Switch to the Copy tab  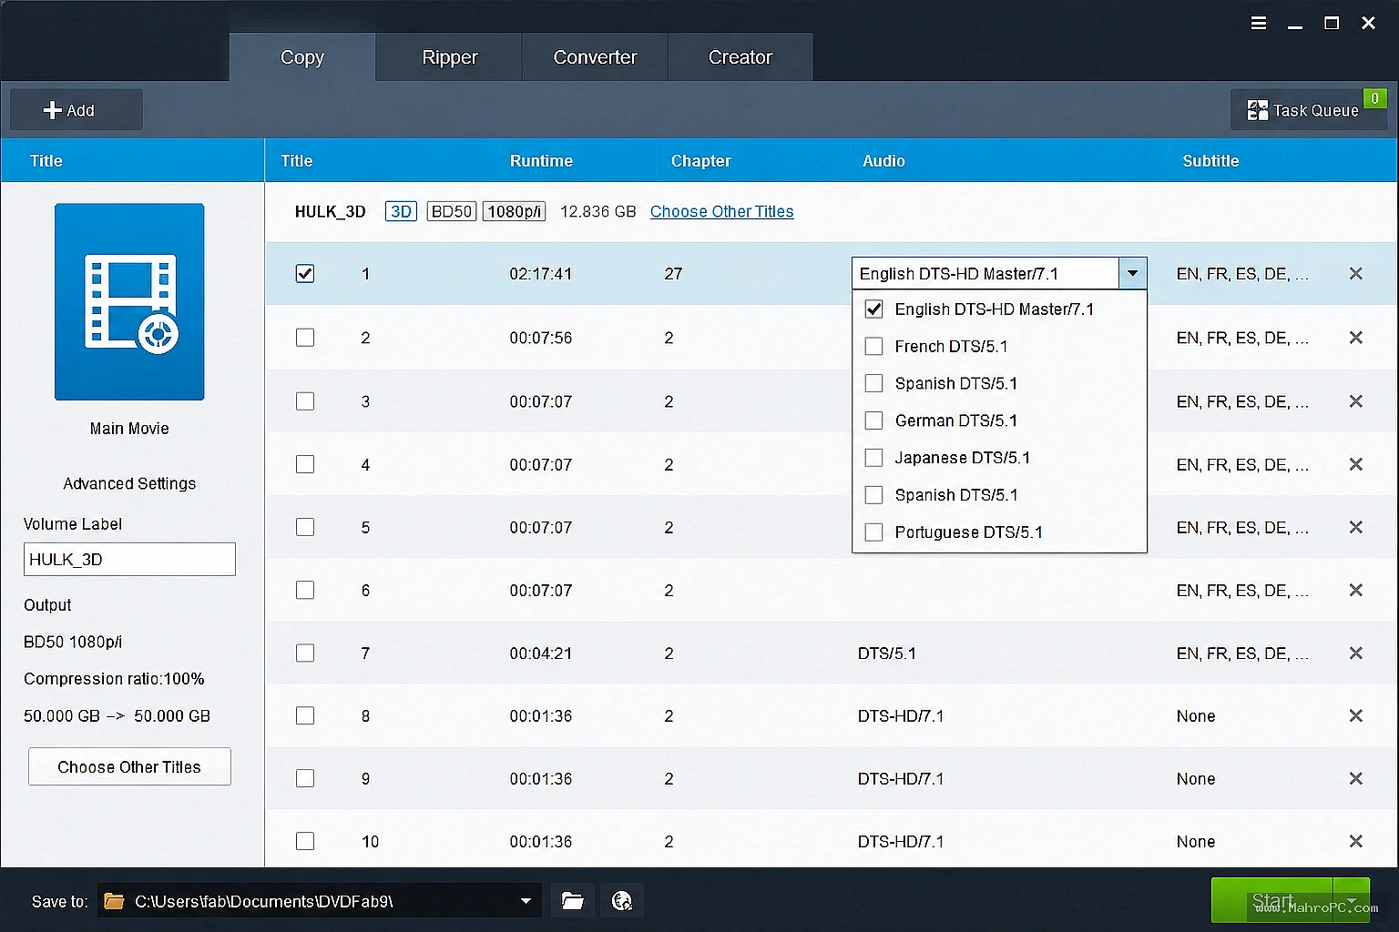[302, 57]
